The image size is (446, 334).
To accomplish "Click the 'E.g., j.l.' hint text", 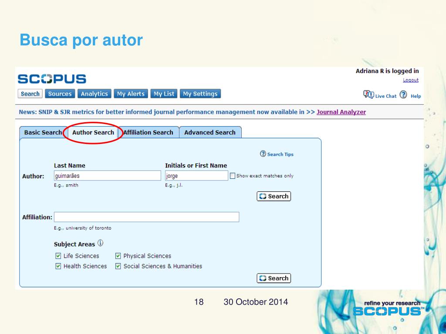I will tap(174, 185).
